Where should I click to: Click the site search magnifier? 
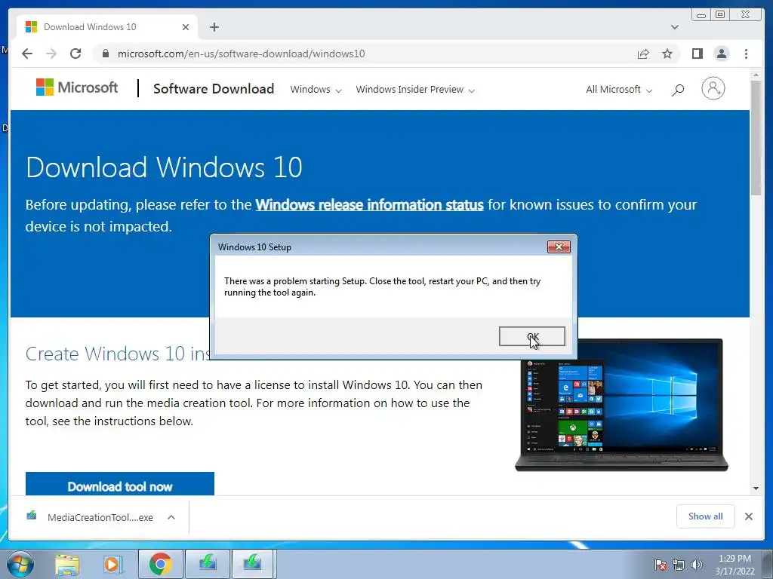(x=678, y=90)
